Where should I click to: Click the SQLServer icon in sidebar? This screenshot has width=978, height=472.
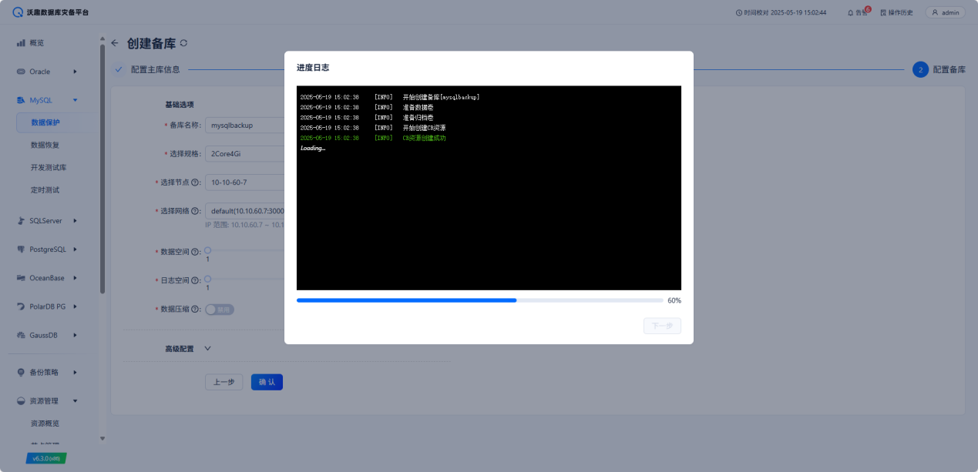[22, 221]
